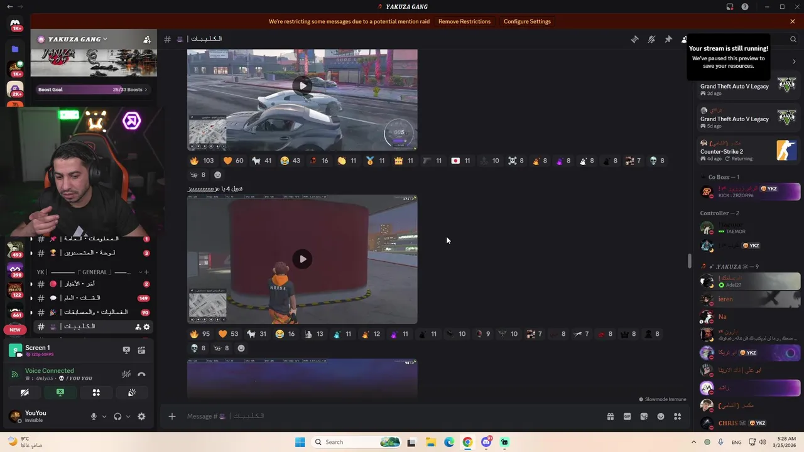Create invite for selected الكليبات channel

[138, 326]
